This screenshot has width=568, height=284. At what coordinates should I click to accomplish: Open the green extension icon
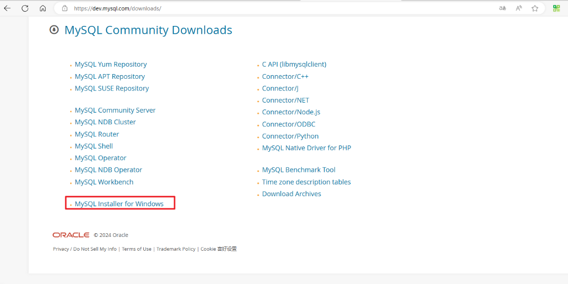point(556,8)
